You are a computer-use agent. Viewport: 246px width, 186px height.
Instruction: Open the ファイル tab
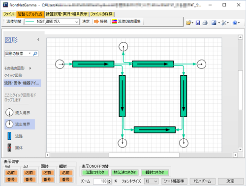(9, 14)
